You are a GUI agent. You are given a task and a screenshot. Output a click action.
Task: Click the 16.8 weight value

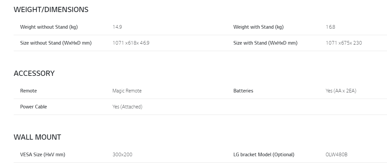tap(330, 27)
